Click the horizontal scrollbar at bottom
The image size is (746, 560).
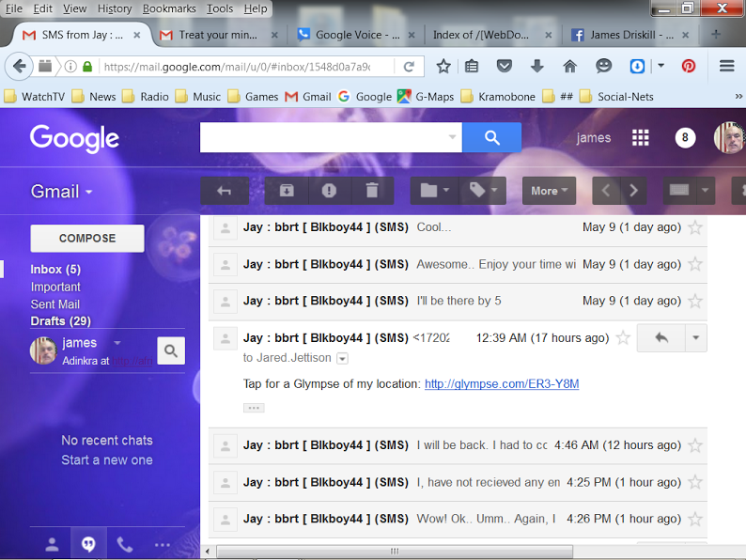tap(395, 552)
